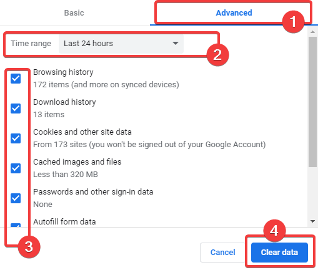Select the Advanced tab
The width and height of the screenshot is (318, 270).
234,13
